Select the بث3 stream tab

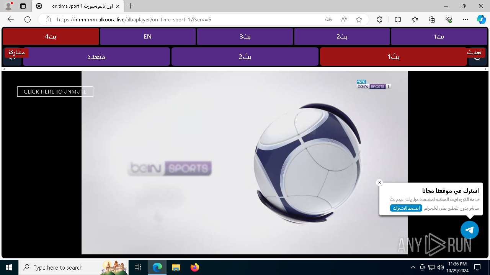point(245,37)
